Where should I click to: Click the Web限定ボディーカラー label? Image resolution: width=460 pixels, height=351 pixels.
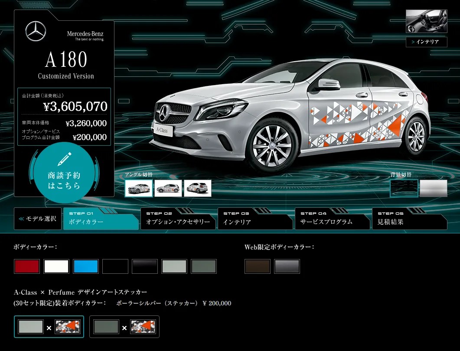pyautogui.click(x=279, y=247)
